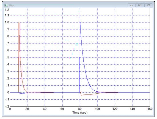Image resolution: width=157 pixels, height=119 pixels.
Task: Click the 1.0 y-axis tick label
Action: coord(7,22)
